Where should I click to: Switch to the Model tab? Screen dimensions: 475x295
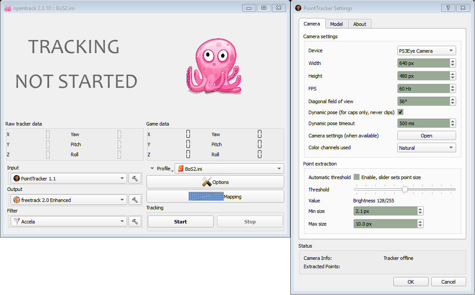click(x=336, y=24)
